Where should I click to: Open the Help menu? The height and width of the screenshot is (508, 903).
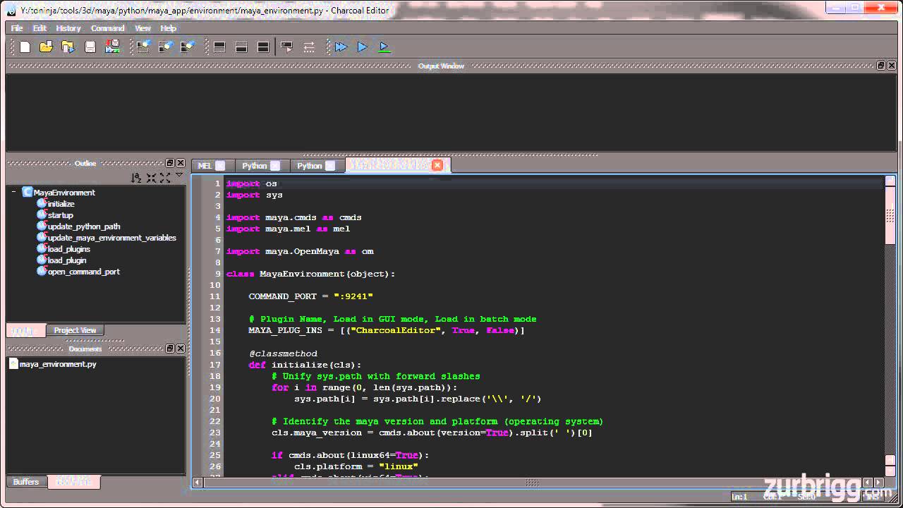point(169,28)
